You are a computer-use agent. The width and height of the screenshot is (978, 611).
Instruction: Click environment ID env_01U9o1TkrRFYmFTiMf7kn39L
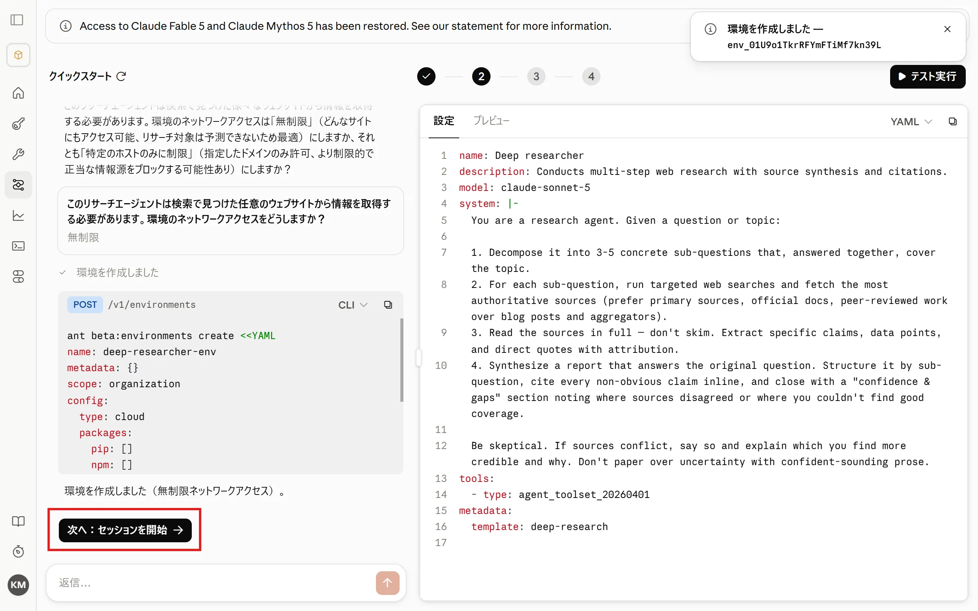pos(804,45)
